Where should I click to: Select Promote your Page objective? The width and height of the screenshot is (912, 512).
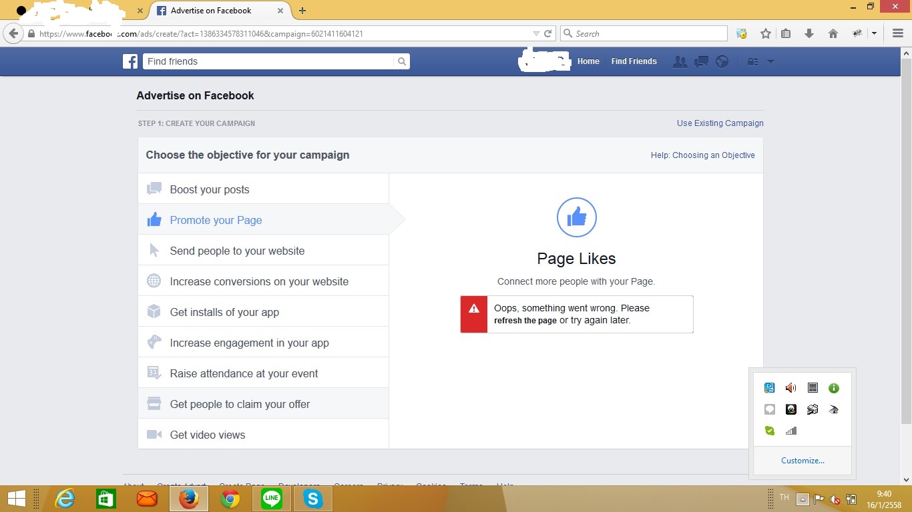pos(263,220)
